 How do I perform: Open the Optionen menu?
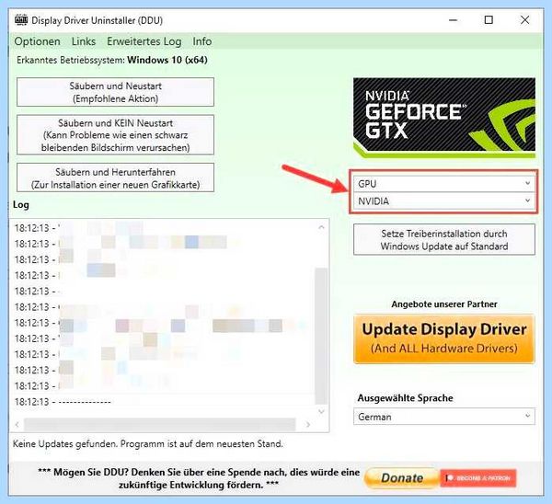point(37,41)
